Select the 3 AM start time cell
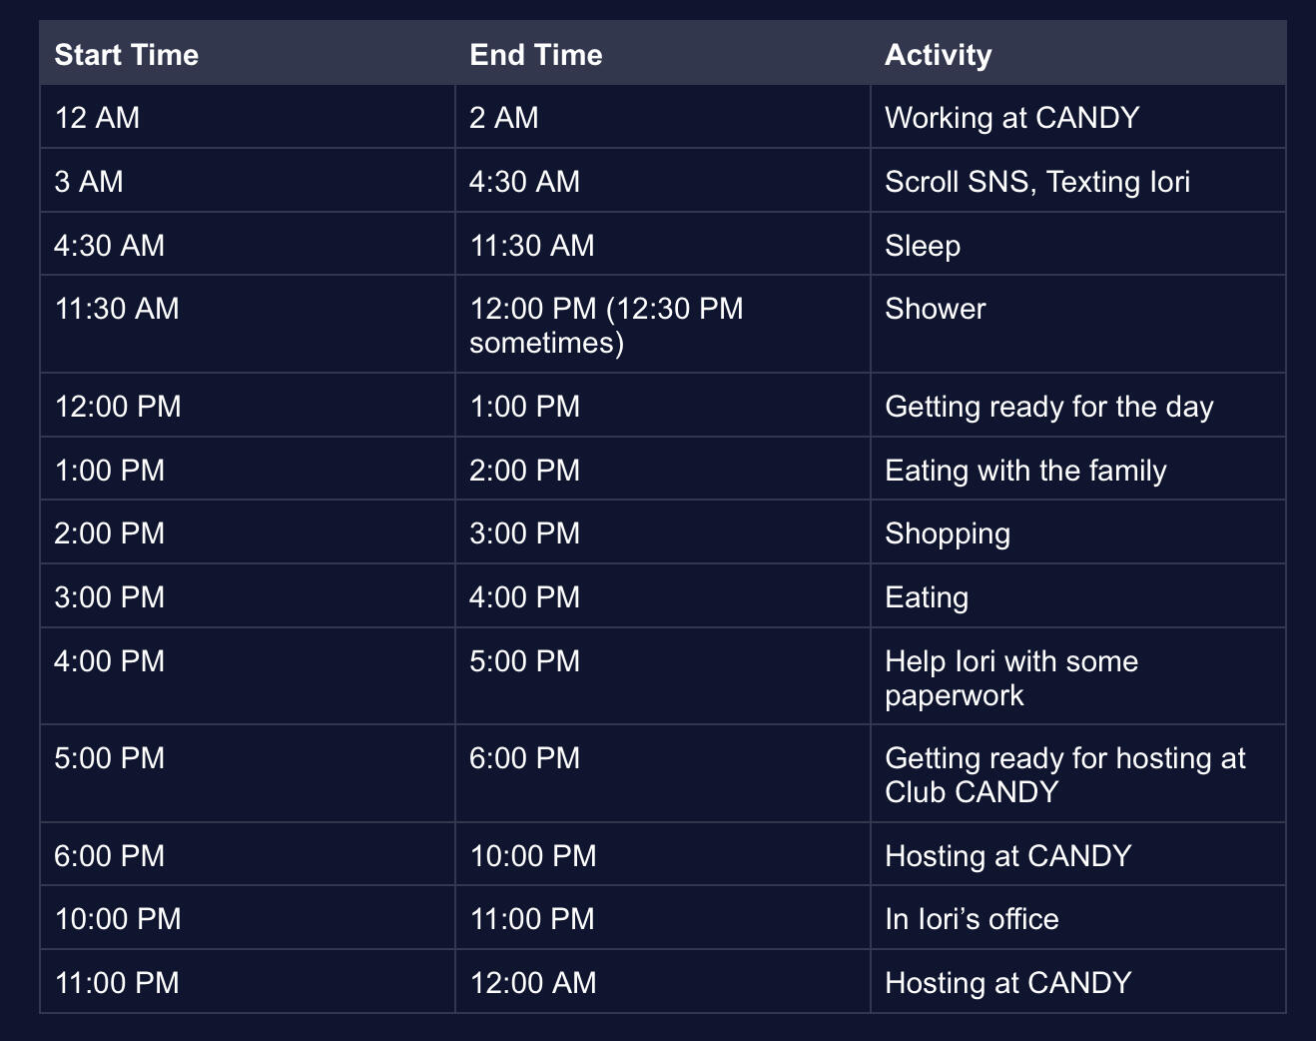 [89, 182]
